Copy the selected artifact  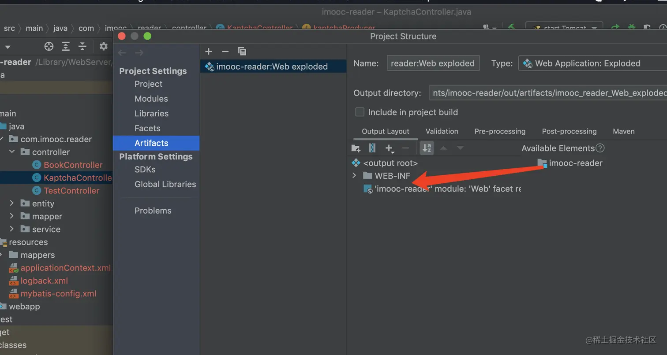(x=242, y=52)
